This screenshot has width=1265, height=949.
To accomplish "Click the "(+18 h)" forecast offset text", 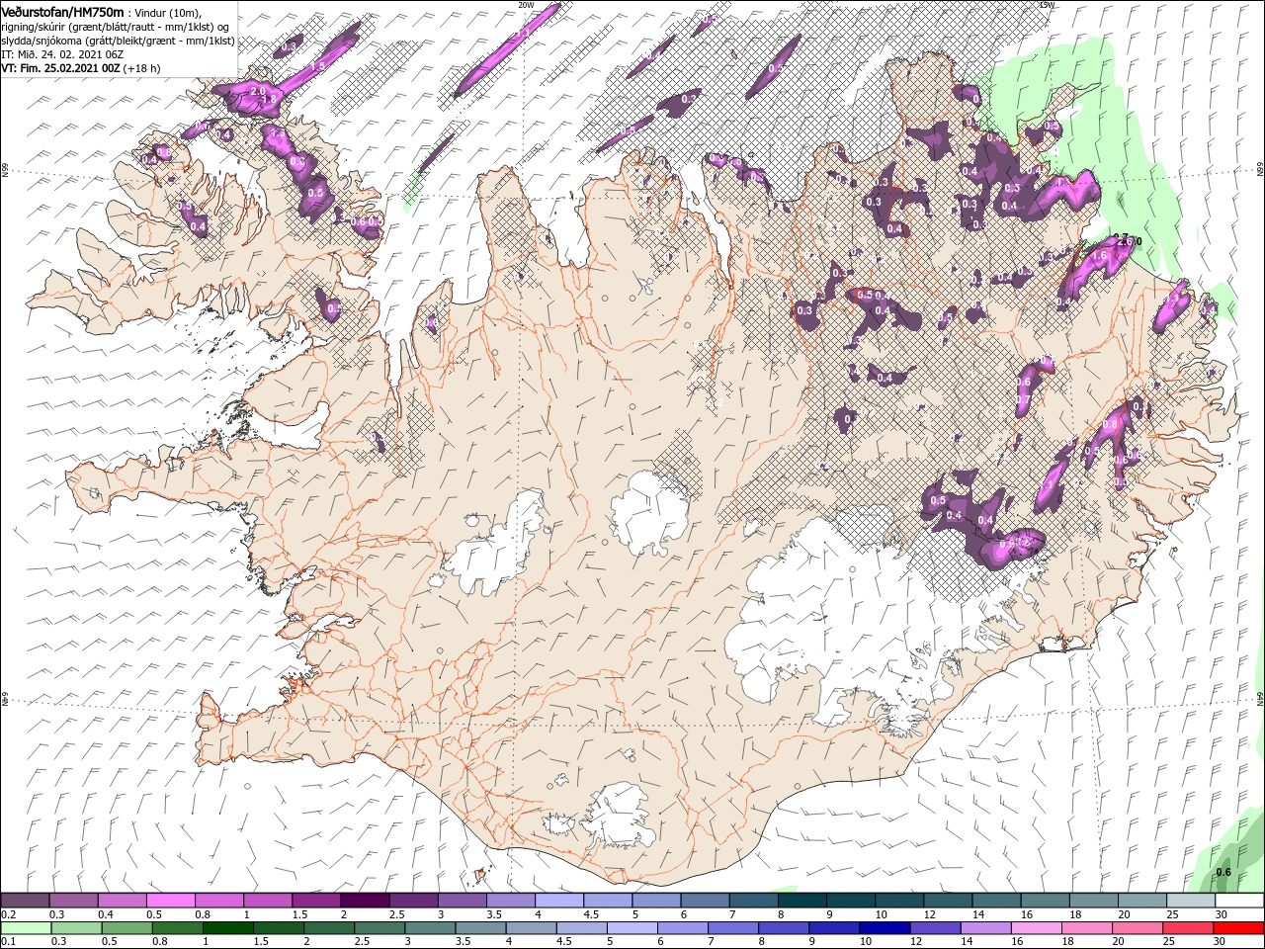I will click(142, 68).
